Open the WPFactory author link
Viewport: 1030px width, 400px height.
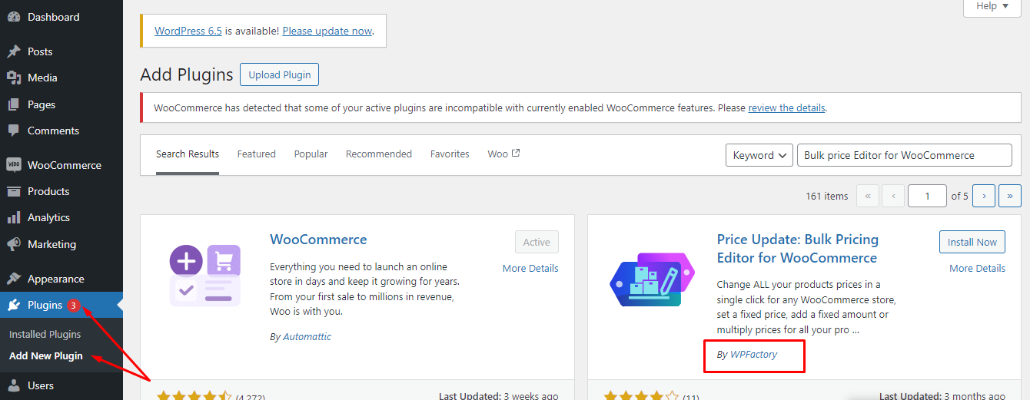[753, 355]
